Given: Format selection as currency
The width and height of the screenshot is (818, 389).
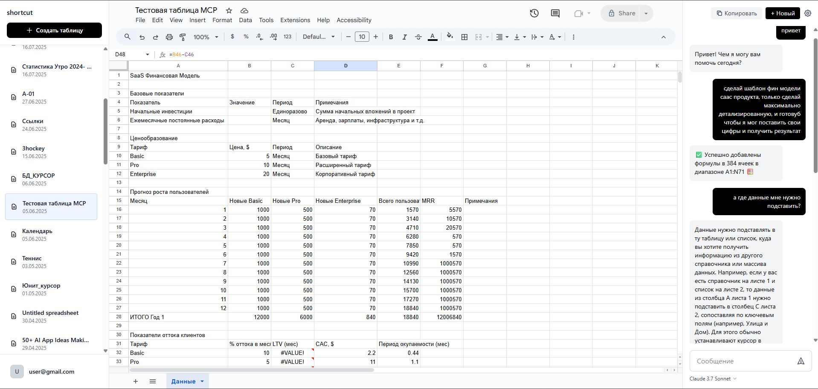Looking at the screenshot, I should point(232,37).
